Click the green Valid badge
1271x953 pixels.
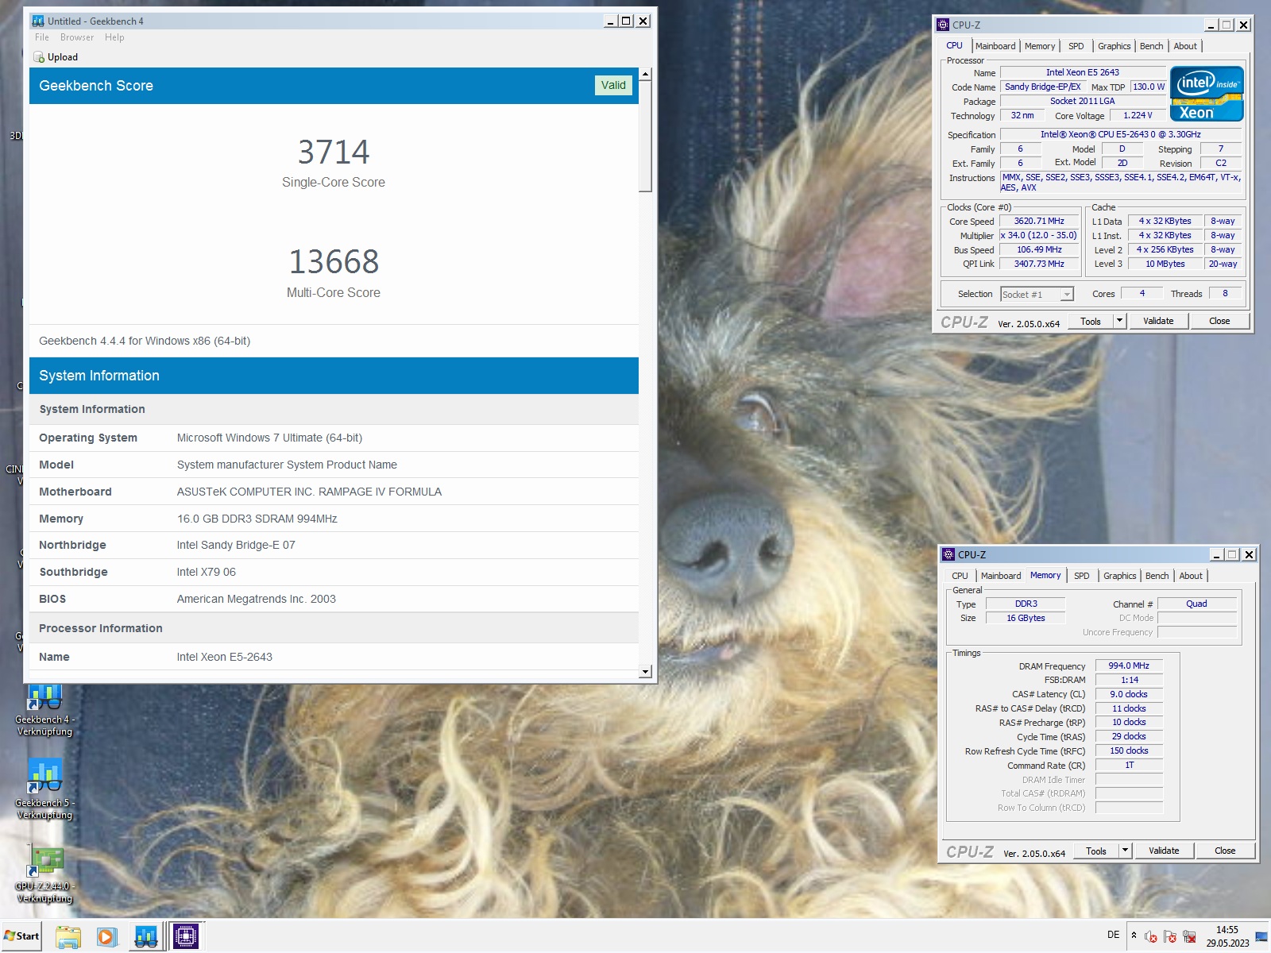click(613, 85)
